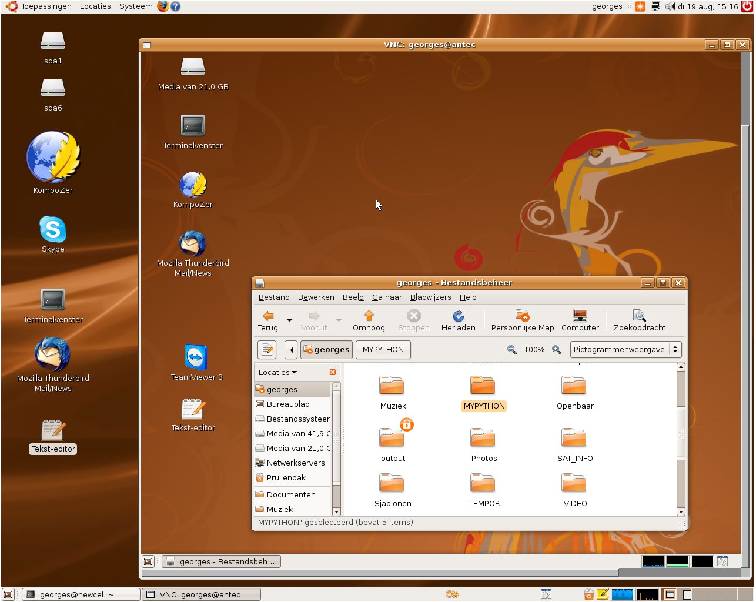The image size is (756, 602).
Task: Close the Locaties sidebar pane
Action: [x=333, y=373]
